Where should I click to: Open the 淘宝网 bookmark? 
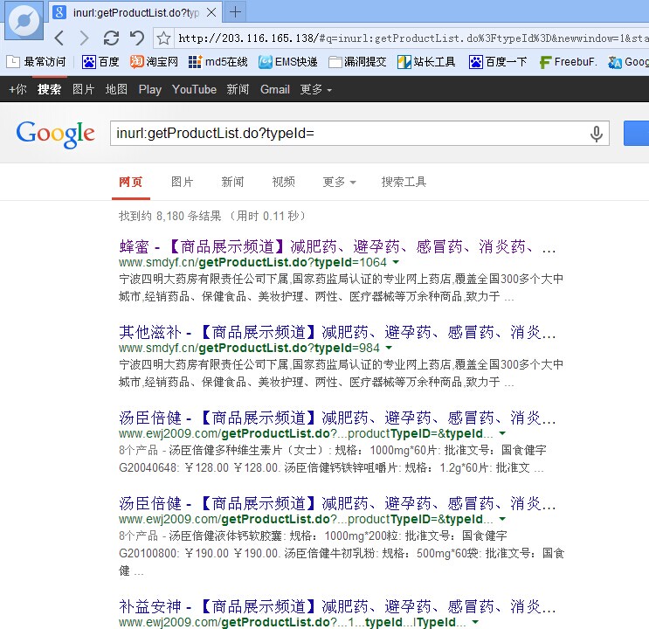pyautogui.click(x=154, y=62)
